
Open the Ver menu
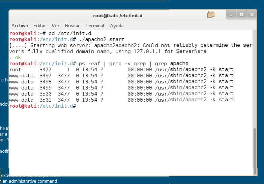click(x=55, y=26)
